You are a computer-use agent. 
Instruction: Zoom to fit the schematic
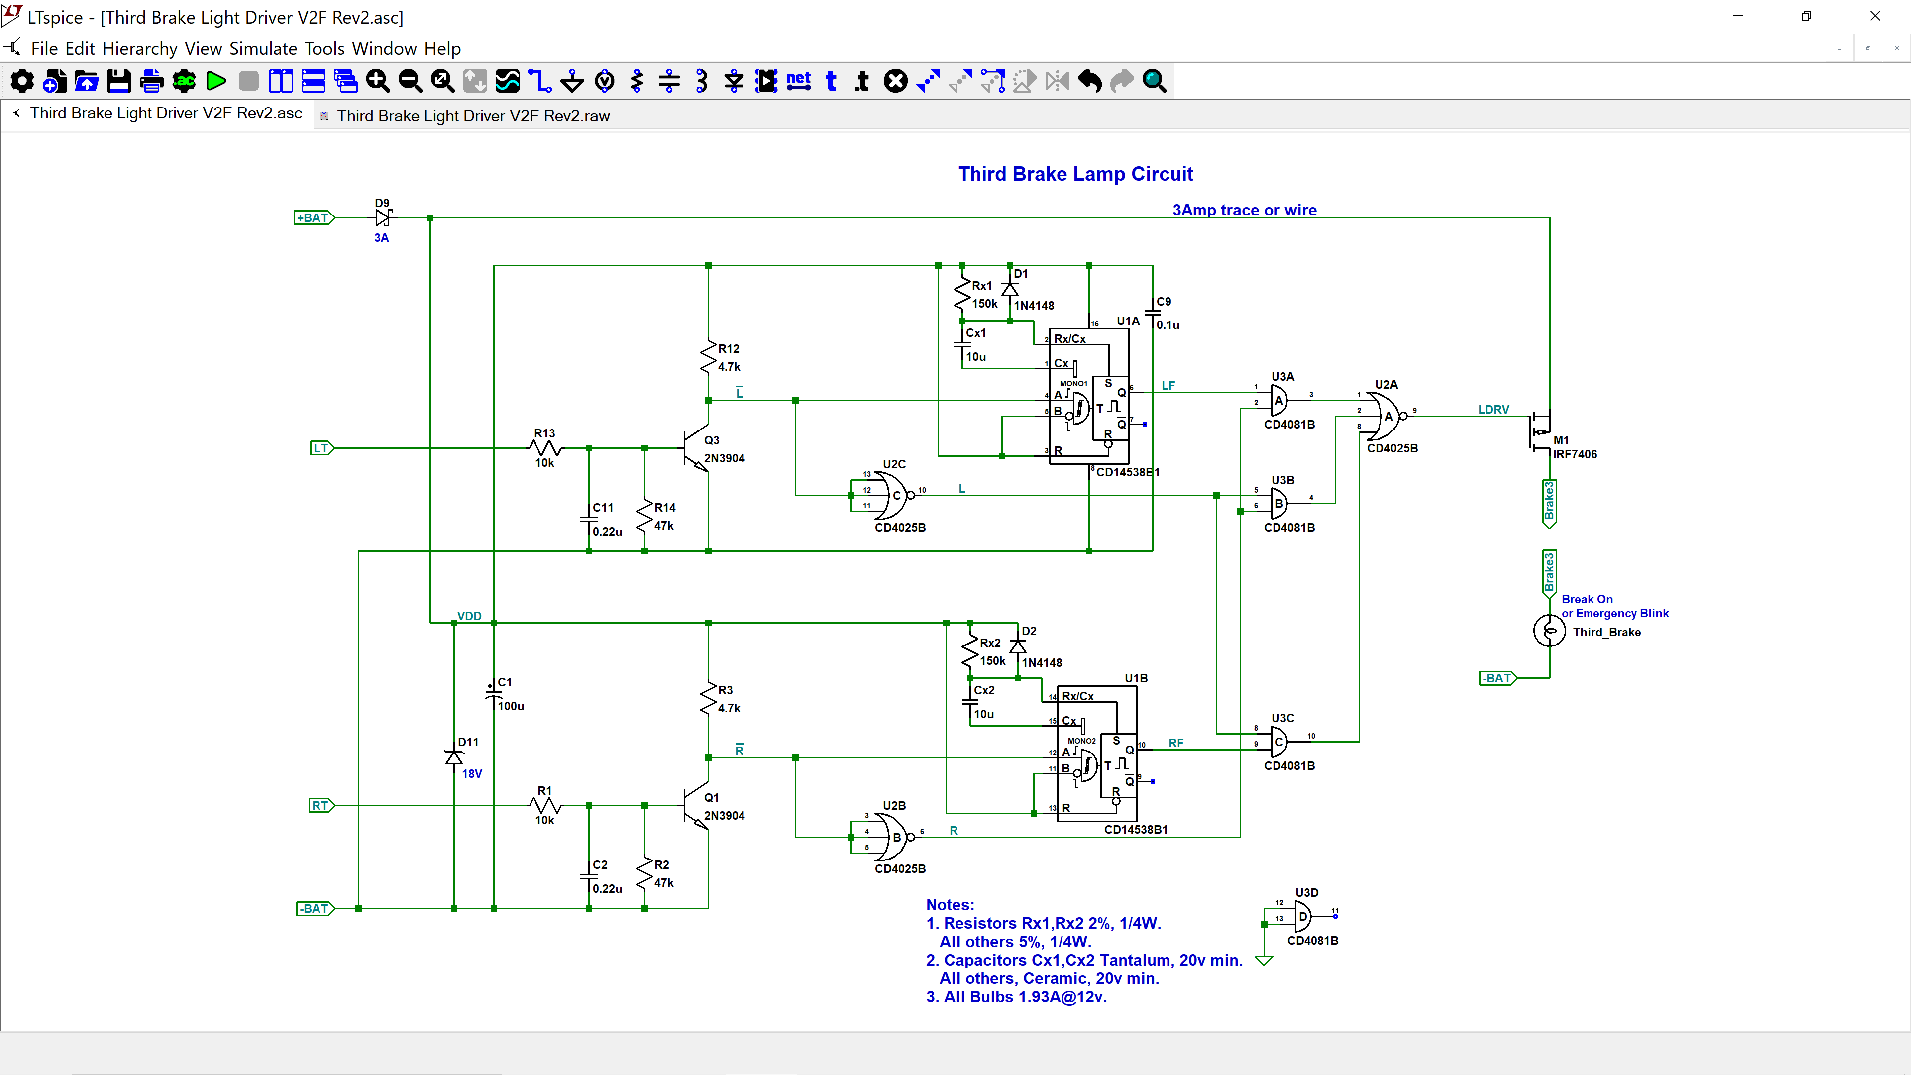(x=443, y=81)
